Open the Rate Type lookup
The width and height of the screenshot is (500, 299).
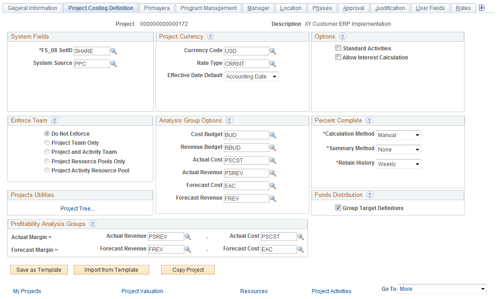(x=273, y=64)
